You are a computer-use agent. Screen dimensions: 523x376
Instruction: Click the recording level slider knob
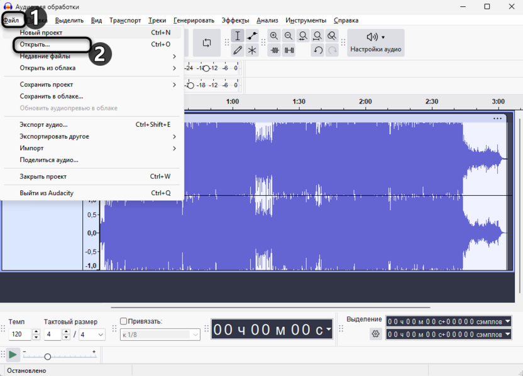tap(206, 68)
